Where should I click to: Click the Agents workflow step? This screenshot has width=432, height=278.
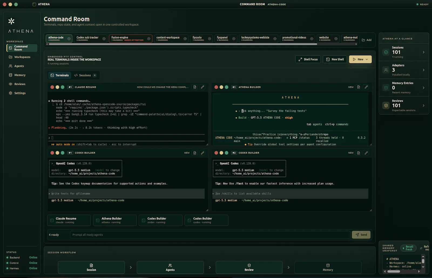170,267
